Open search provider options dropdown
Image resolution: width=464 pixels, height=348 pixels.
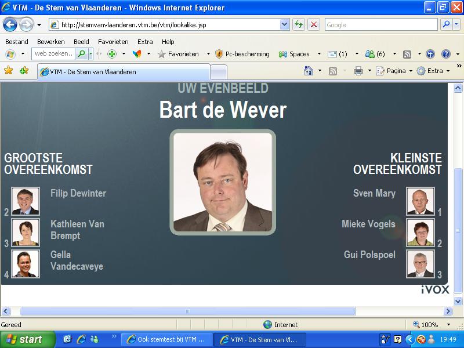(456, 24)
